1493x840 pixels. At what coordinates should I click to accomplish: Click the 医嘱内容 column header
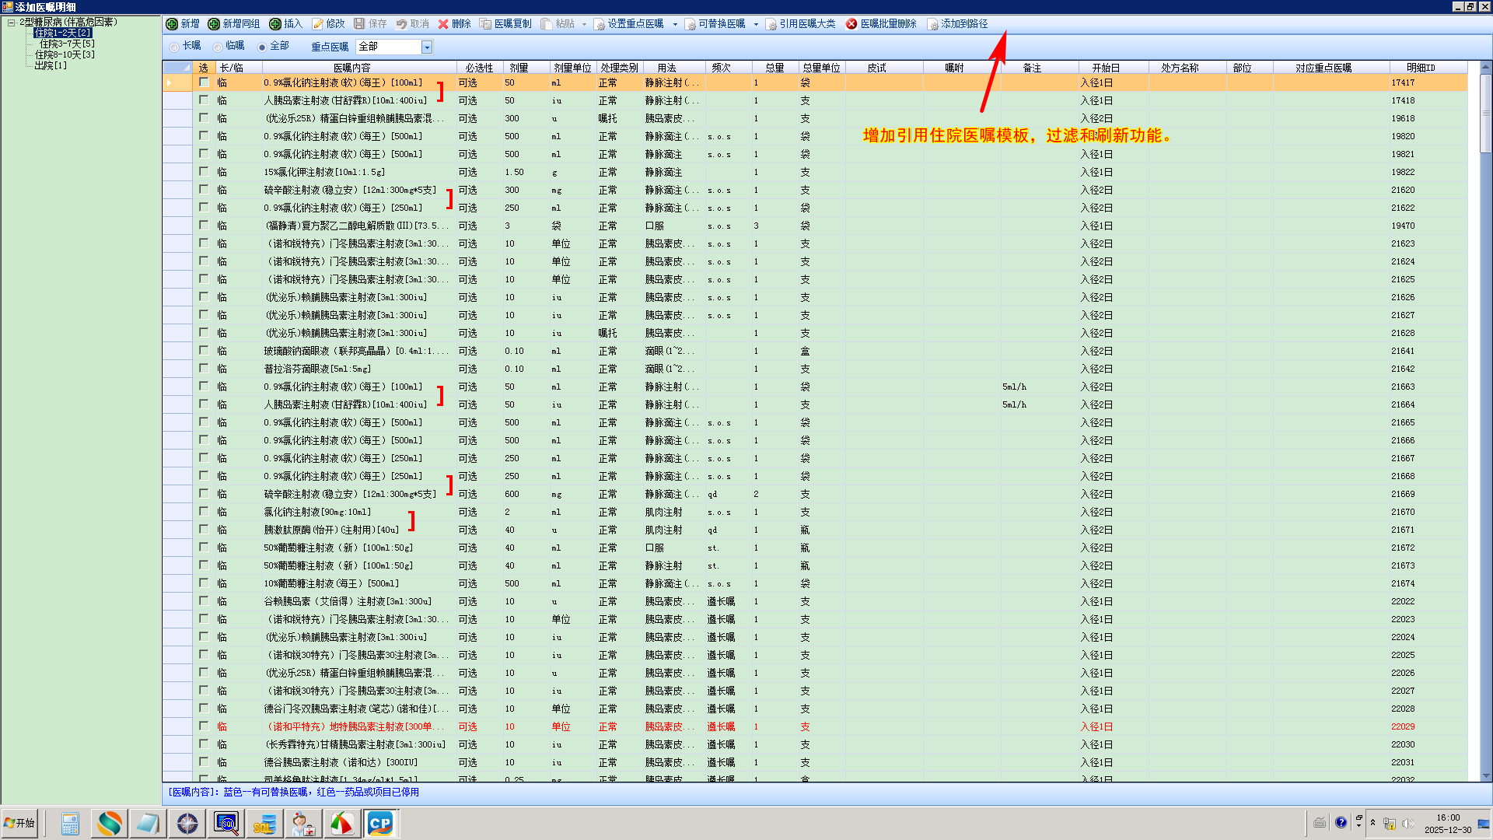pyautogui.click(x=351, y=68)
